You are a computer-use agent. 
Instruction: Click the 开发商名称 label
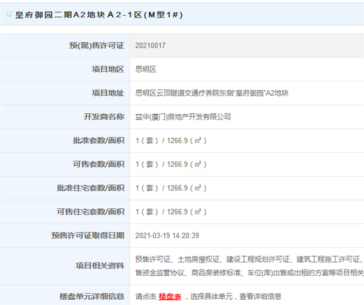click(104, 117)
